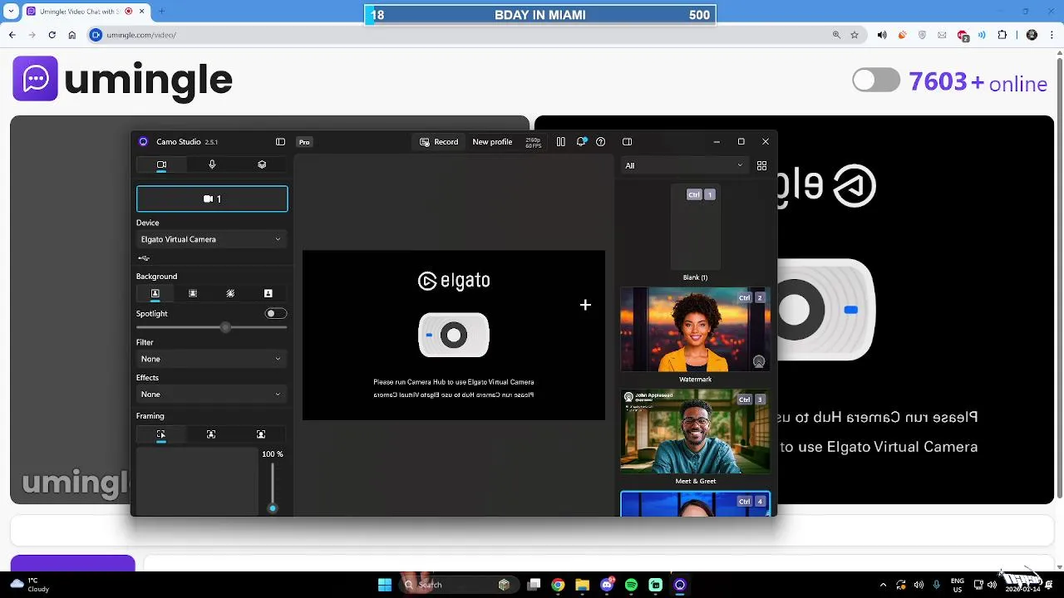Open the Video tab in Camo Studio
Screen dimensions: 1064x598
click(x=161, y=164)
